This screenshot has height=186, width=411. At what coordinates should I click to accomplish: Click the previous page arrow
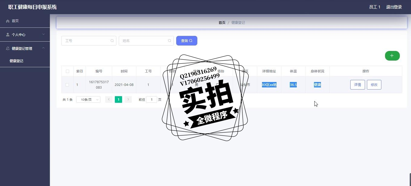pos(109,99)
